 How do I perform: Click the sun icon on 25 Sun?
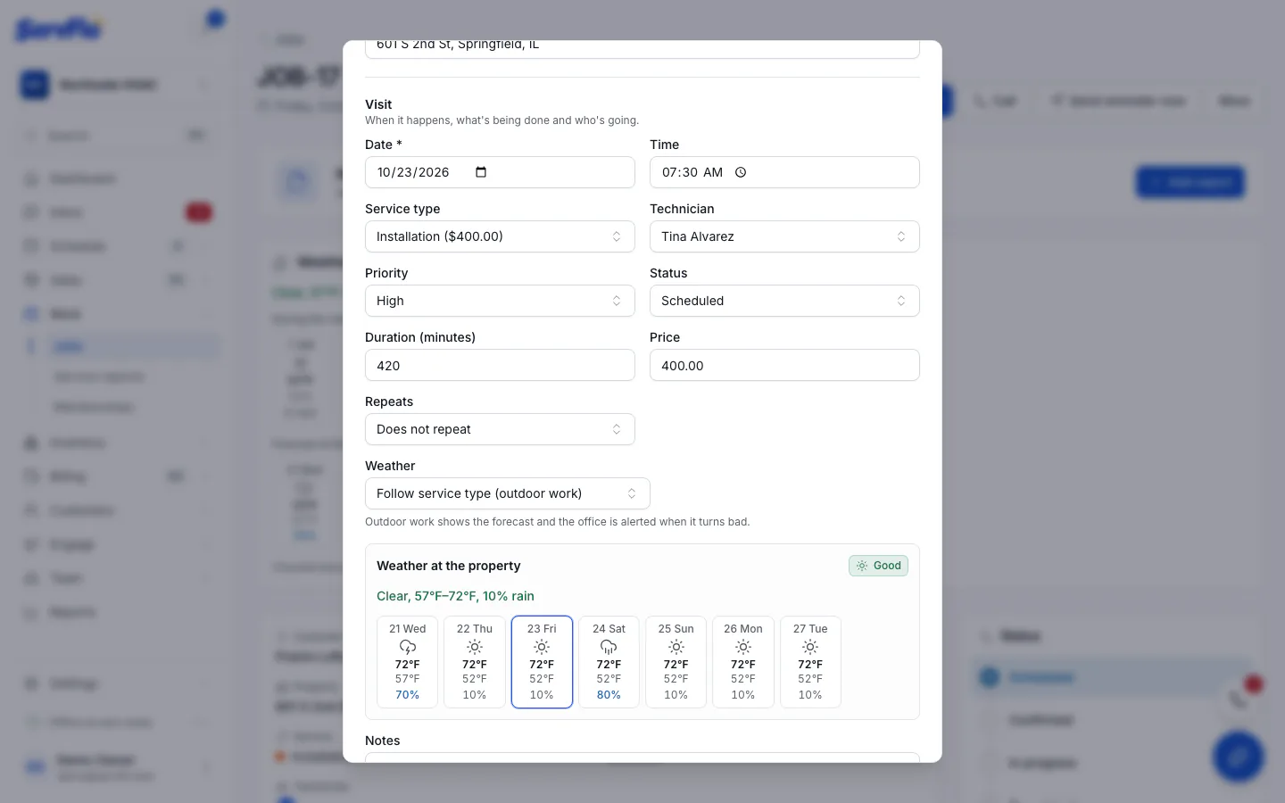tap(676, 647)
